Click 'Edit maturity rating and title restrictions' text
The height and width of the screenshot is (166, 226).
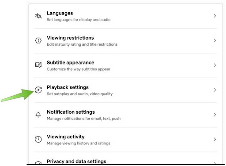[82, 44]
